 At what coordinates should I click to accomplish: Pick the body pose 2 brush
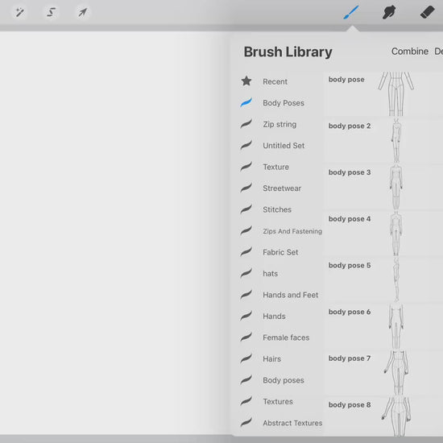point(383,140)
